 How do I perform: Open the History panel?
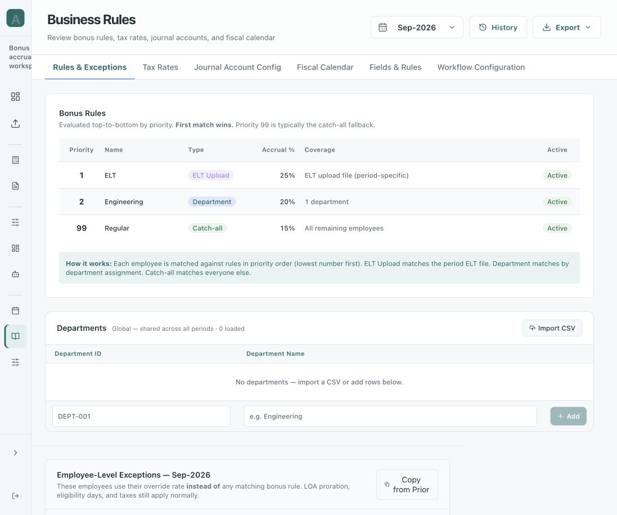coord(498,28)
